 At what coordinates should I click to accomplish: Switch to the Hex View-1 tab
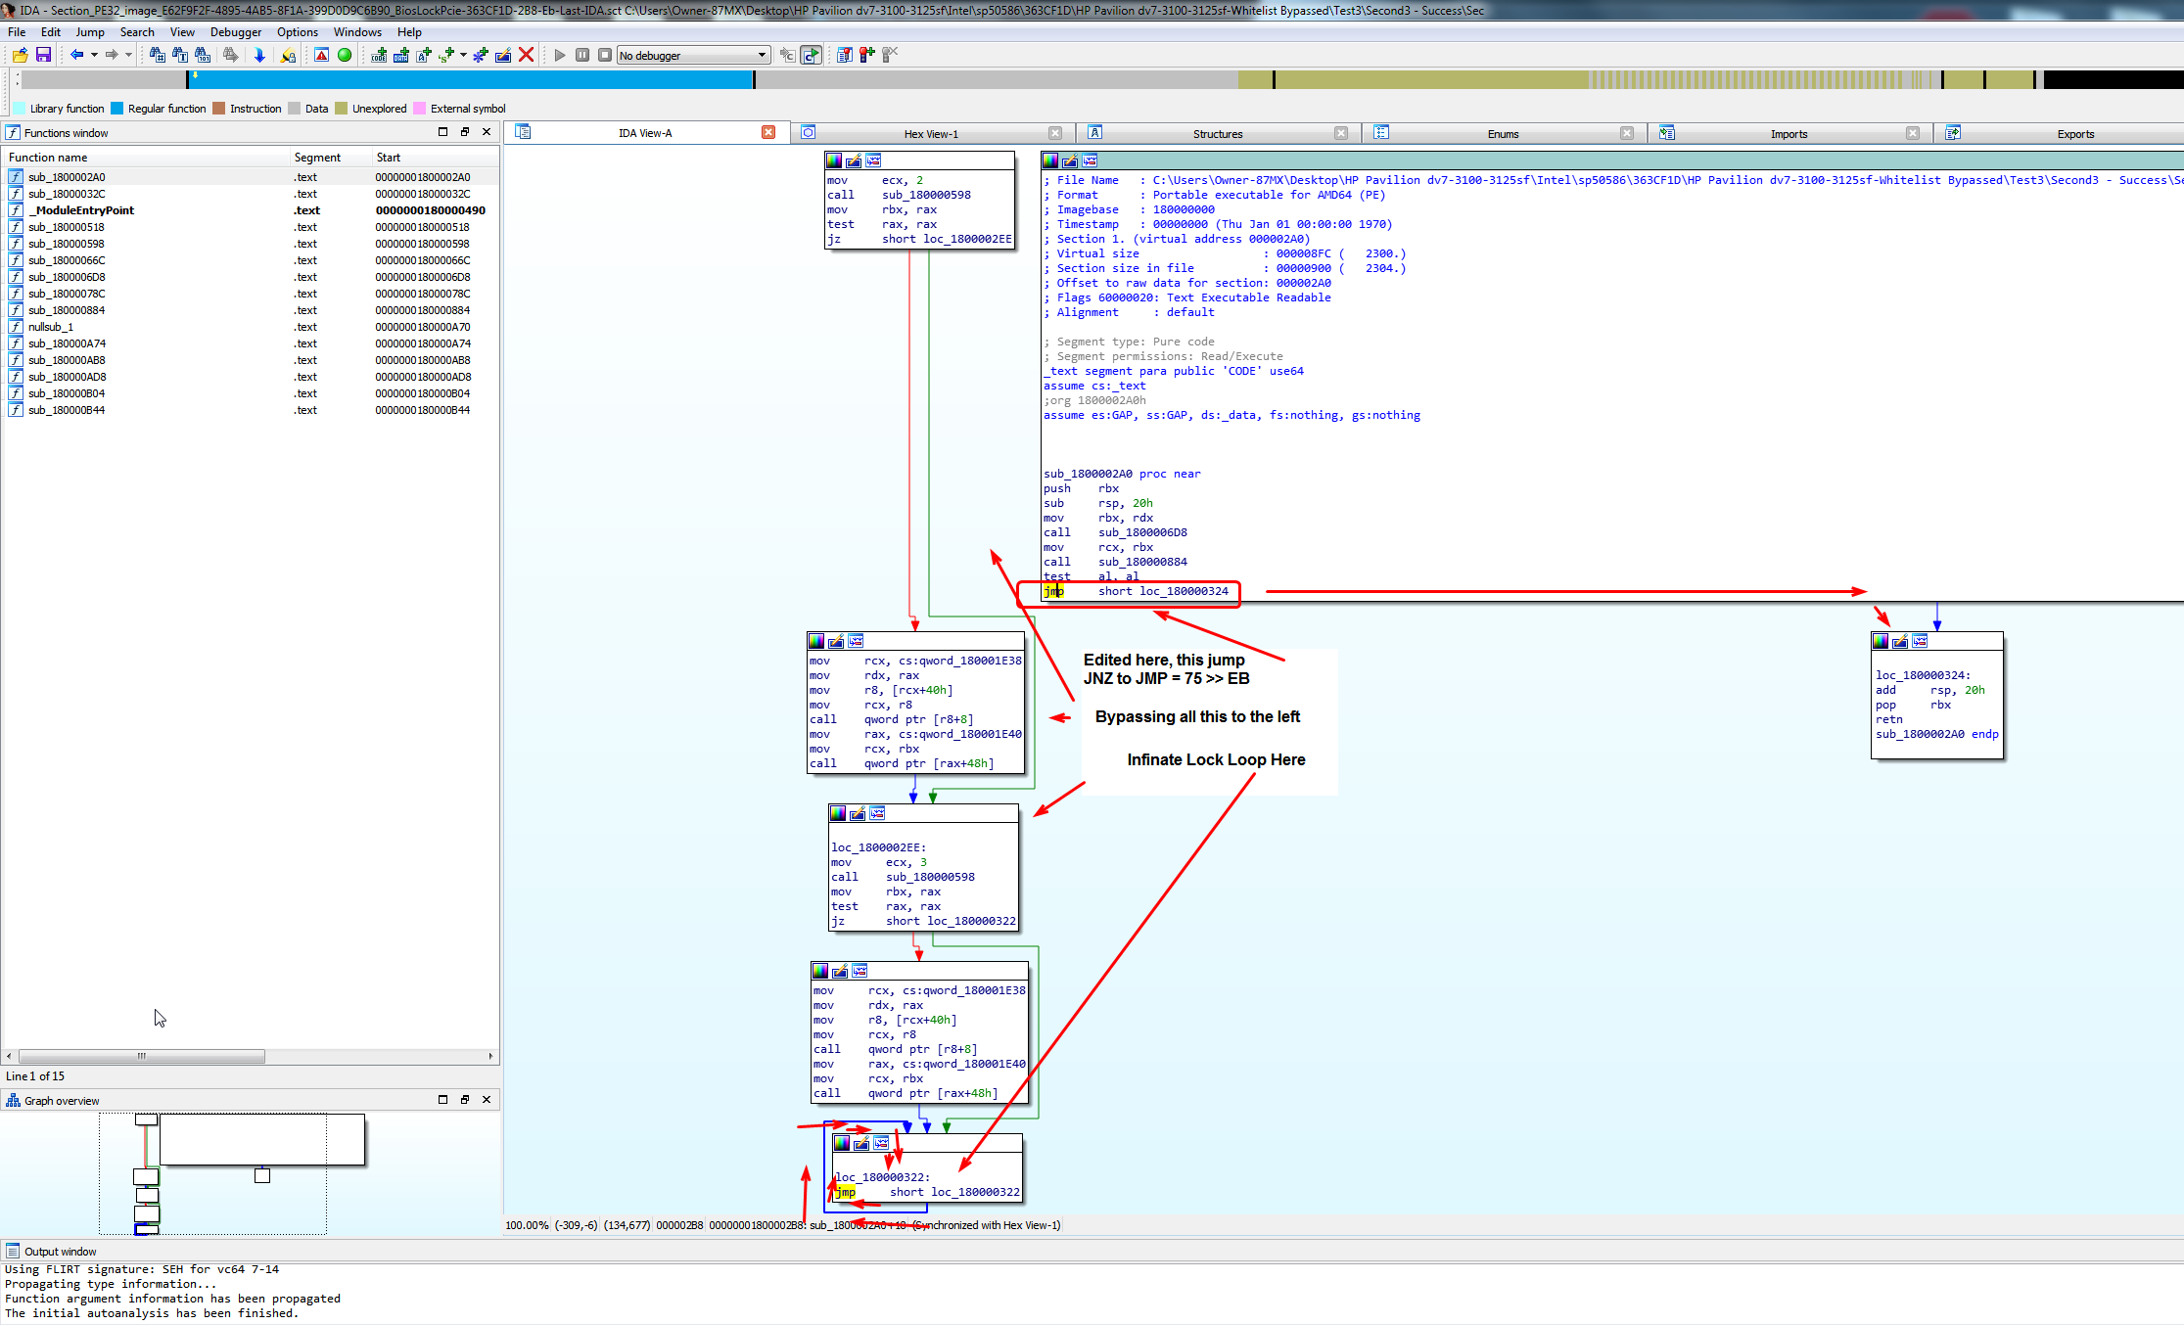[931, 134]
